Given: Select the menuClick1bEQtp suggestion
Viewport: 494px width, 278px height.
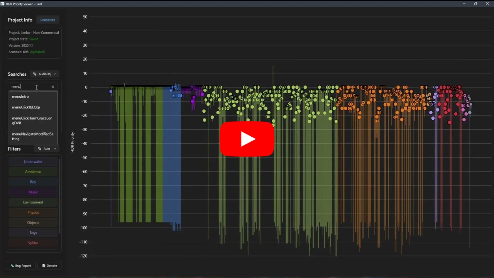Looking at the screenshot, I should (33, 107).
